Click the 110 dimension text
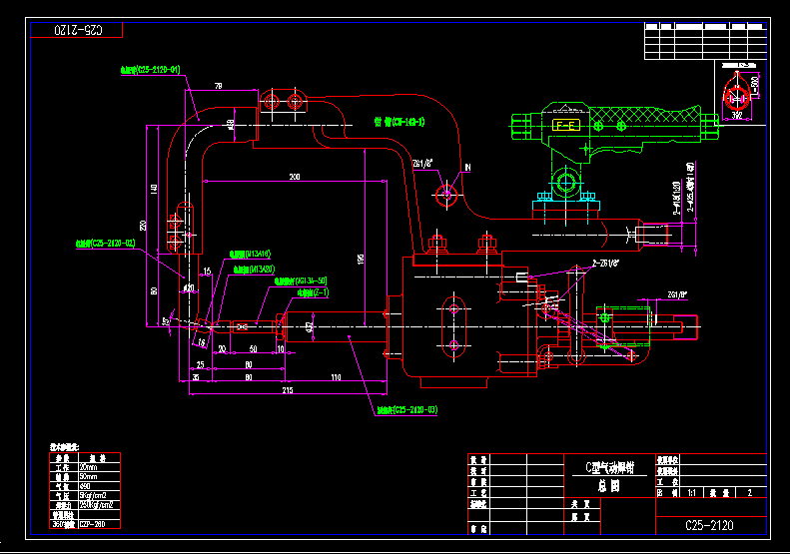The image size is (790, 554). pos(335,378)
